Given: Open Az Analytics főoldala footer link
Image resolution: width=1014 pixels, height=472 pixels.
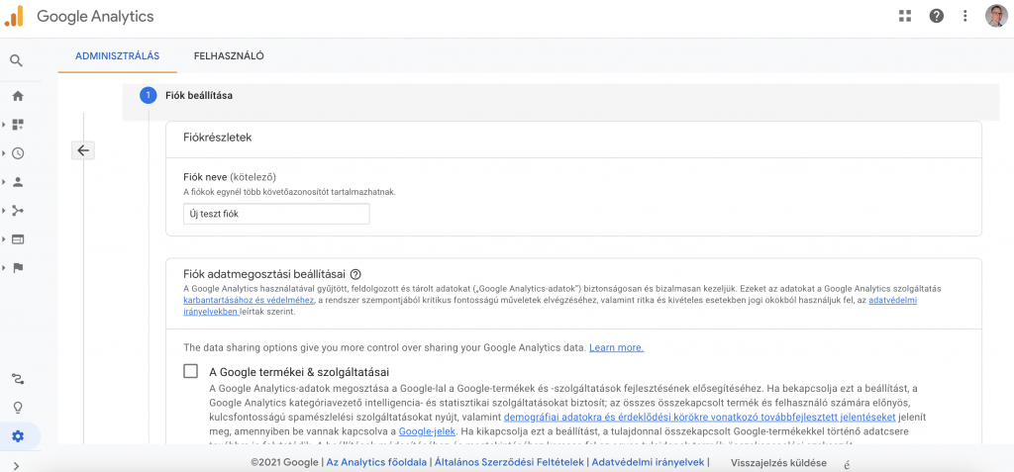Looking at the screenshot, I should point(375,463).
